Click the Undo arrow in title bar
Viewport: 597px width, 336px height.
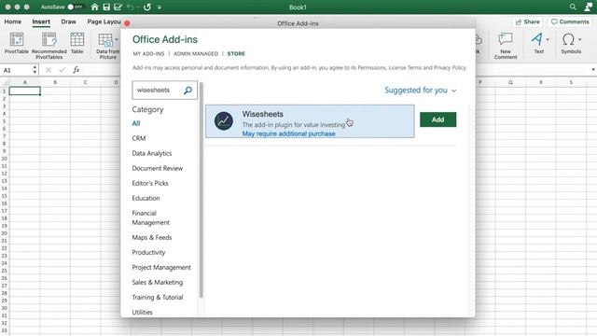click(131, 7)
